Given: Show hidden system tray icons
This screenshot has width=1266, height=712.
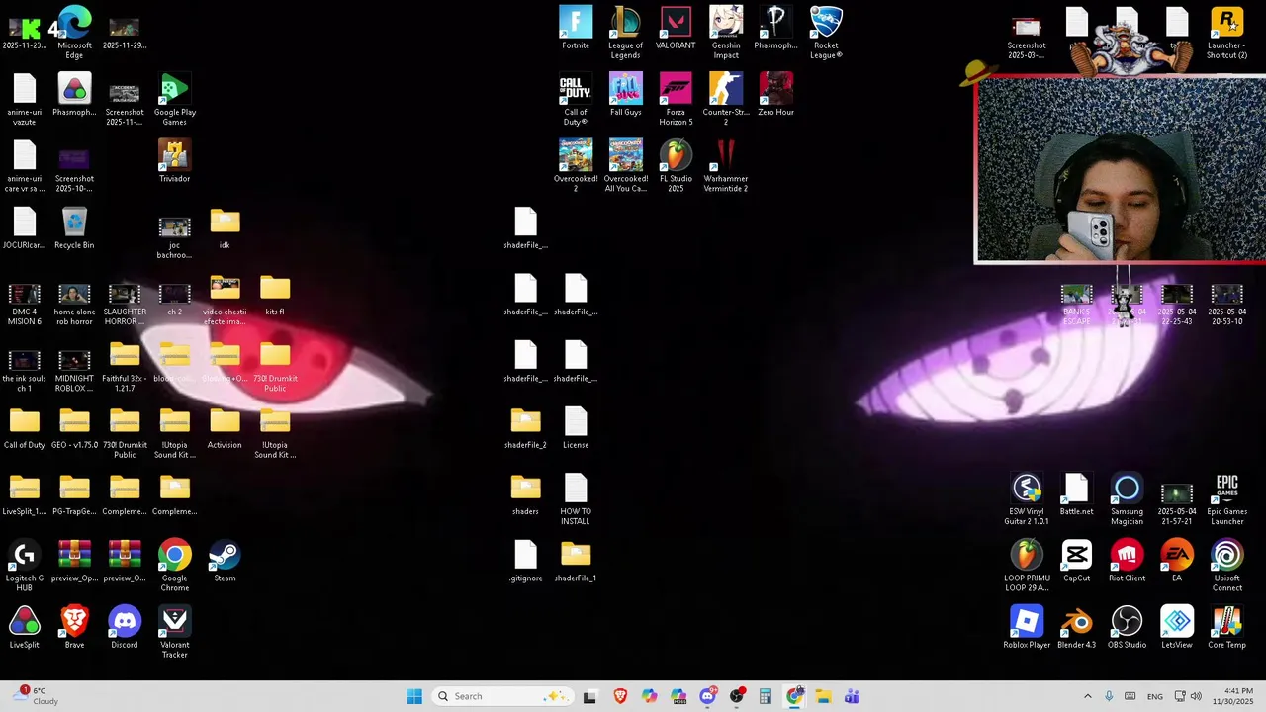Looking at the screenshot, I should (x=1088, y=696).
